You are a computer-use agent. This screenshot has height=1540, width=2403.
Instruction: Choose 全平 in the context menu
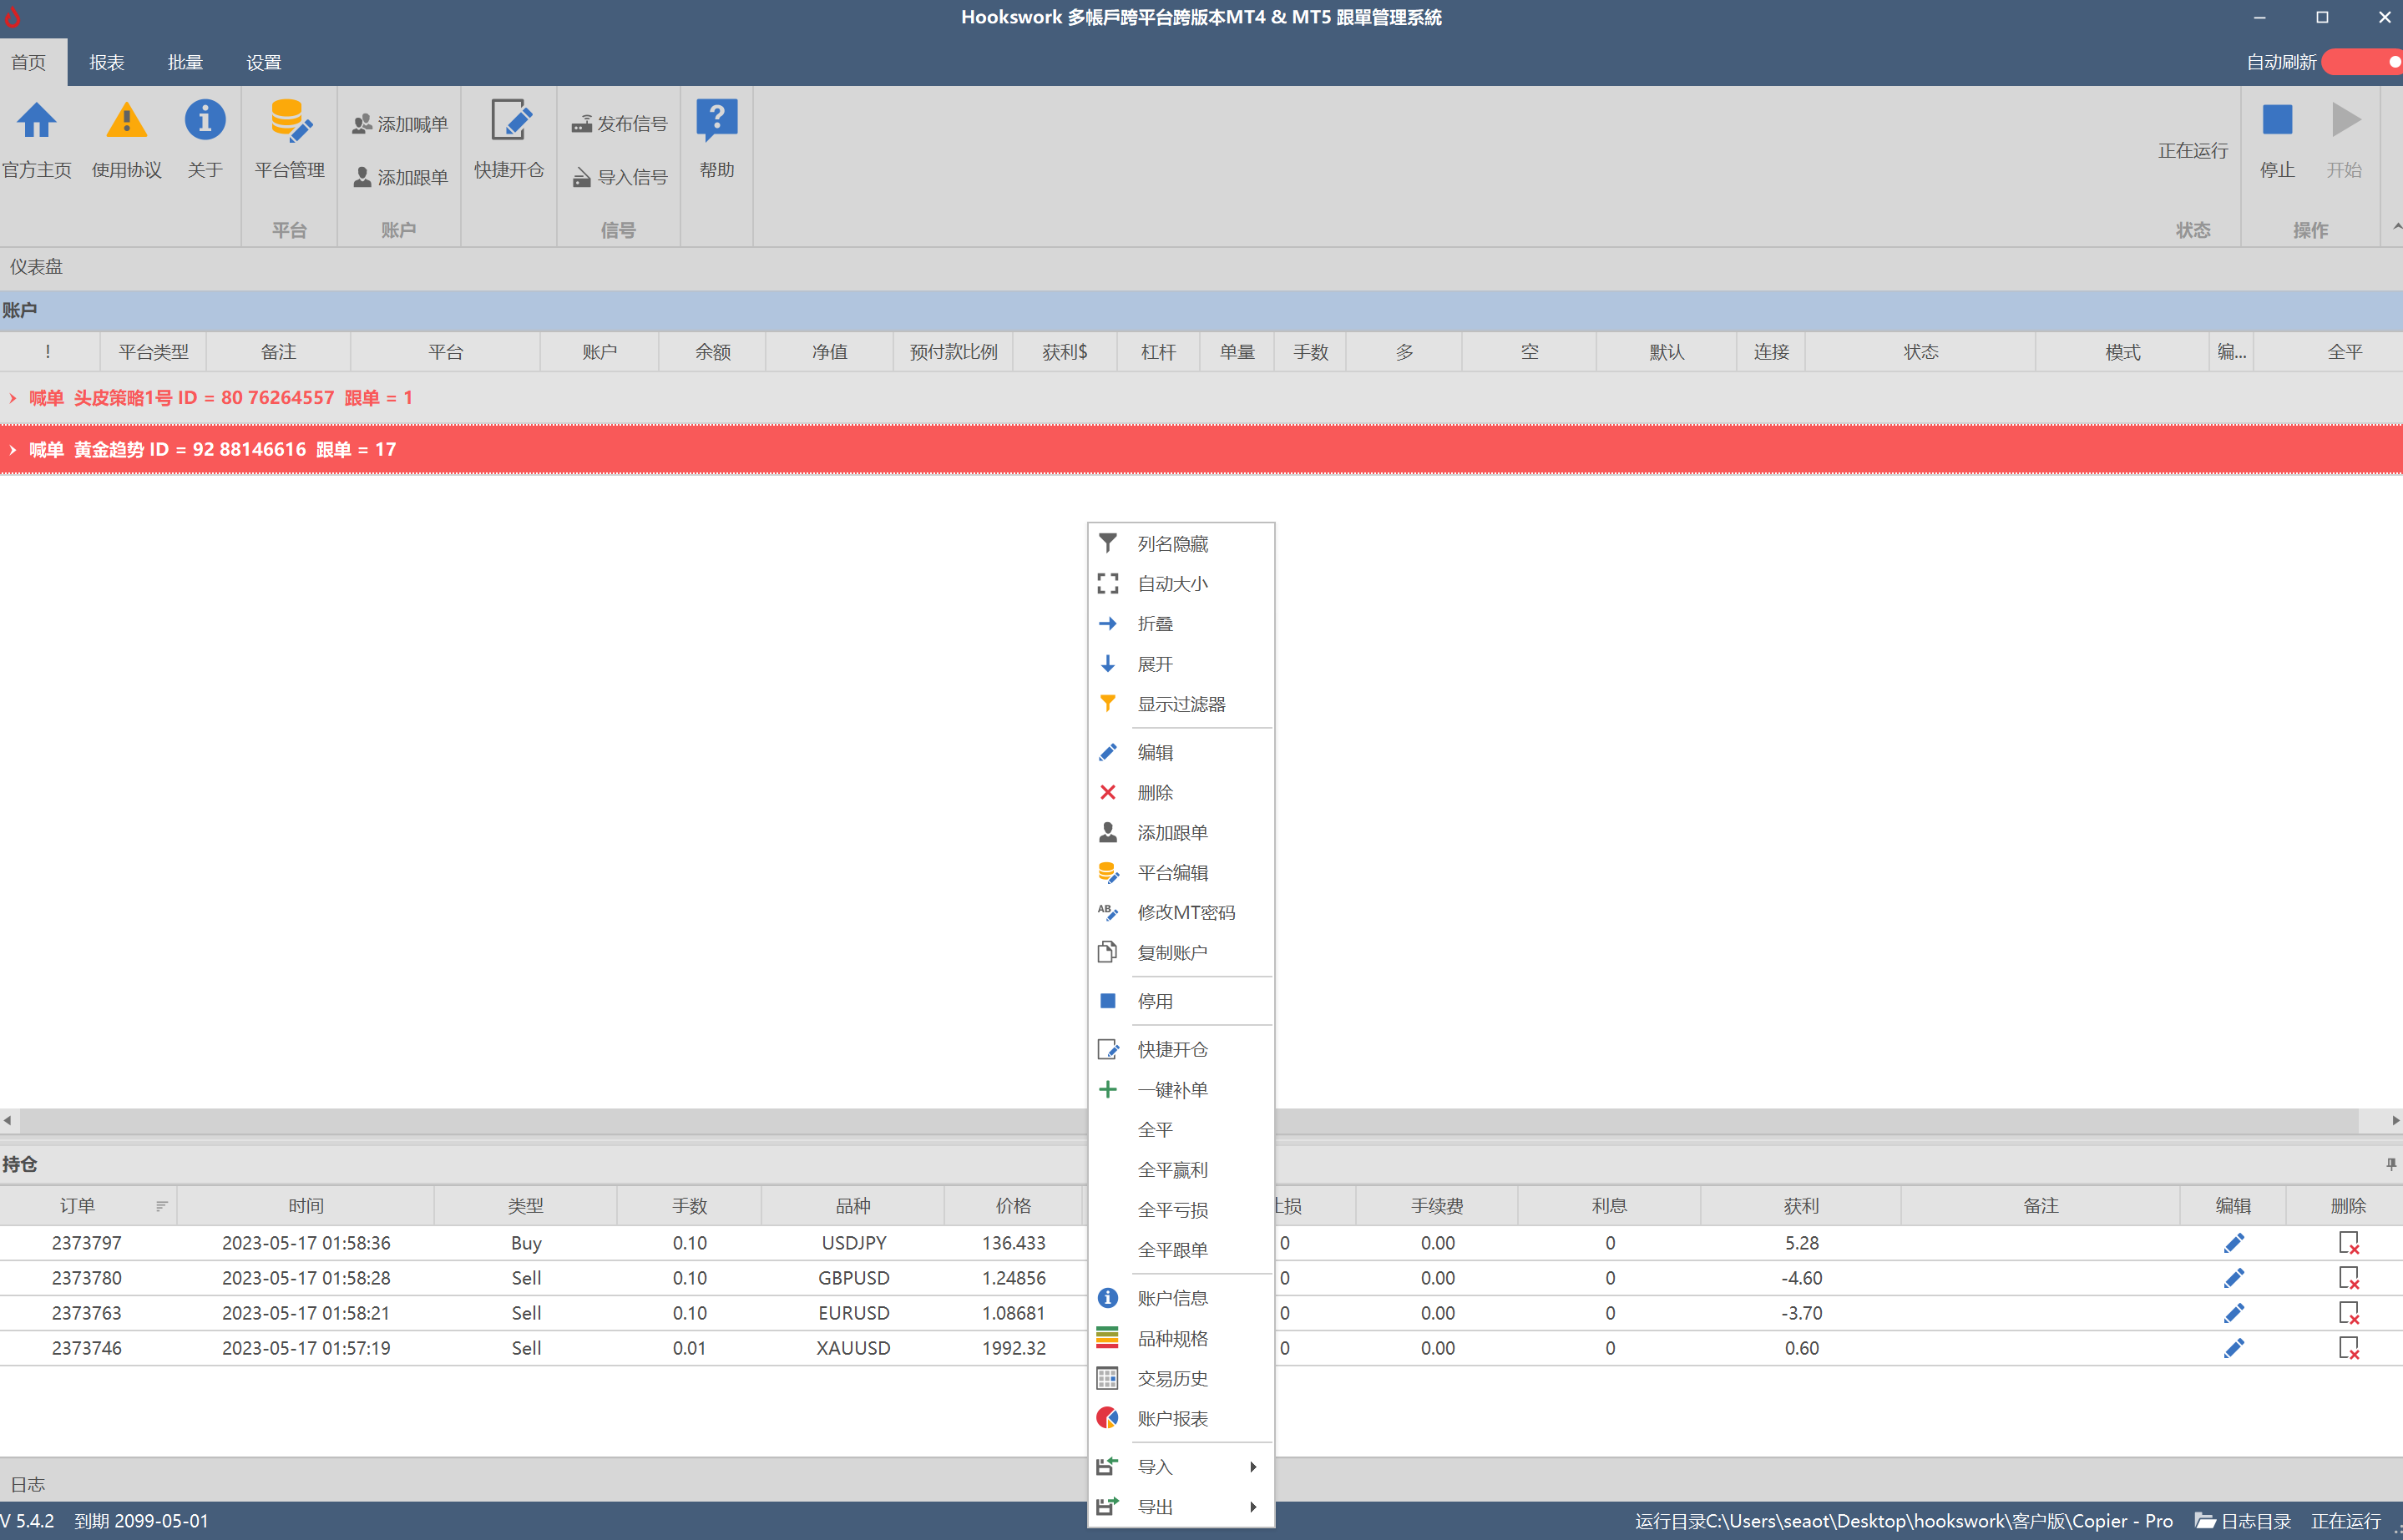coord(1181,1129)
